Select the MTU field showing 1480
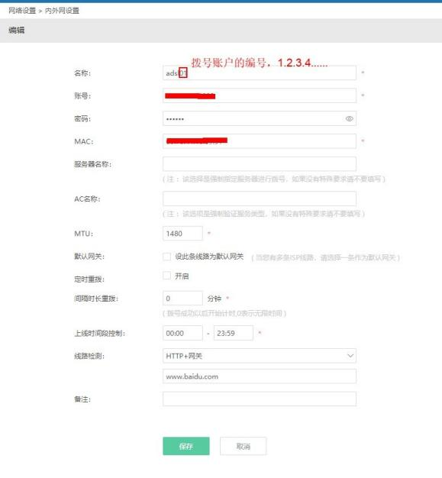Viewport: 442px width, 478px height. [x=182, y=234]
